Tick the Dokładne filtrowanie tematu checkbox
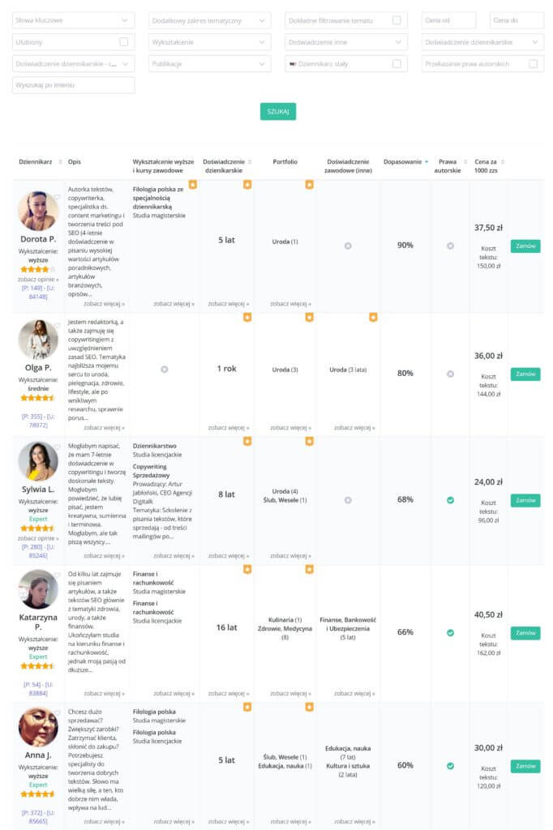The height and width of the screenshot is (830, 553). 397,20
